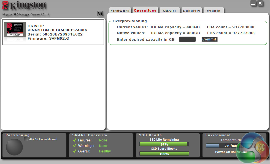Switch to the Operations tab
This screenshot has height=164, width=270.
(x=145, y=10)
